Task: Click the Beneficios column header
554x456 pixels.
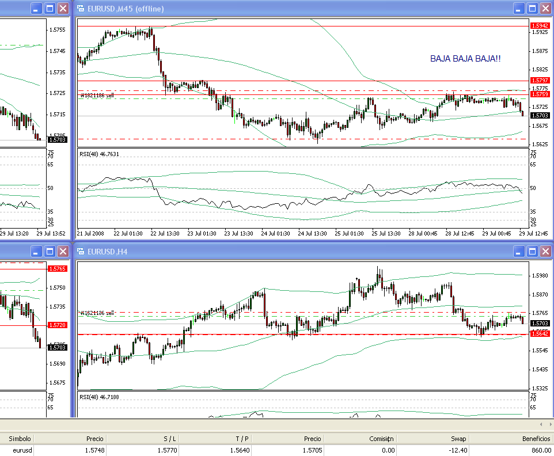Action: coord(536,439)
